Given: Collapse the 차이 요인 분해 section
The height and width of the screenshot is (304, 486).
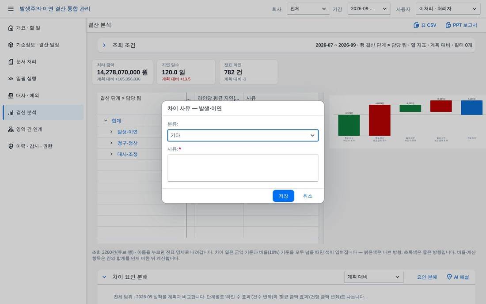Looking at the screenshot, I should pyautogui.click(x=104, y=277).
